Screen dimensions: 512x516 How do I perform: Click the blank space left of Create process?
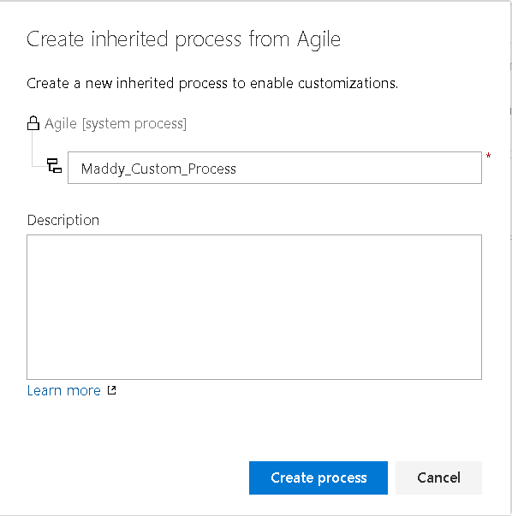139,477
